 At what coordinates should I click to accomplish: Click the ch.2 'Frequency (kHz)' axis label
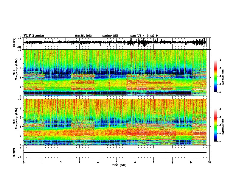pos(16,118)
